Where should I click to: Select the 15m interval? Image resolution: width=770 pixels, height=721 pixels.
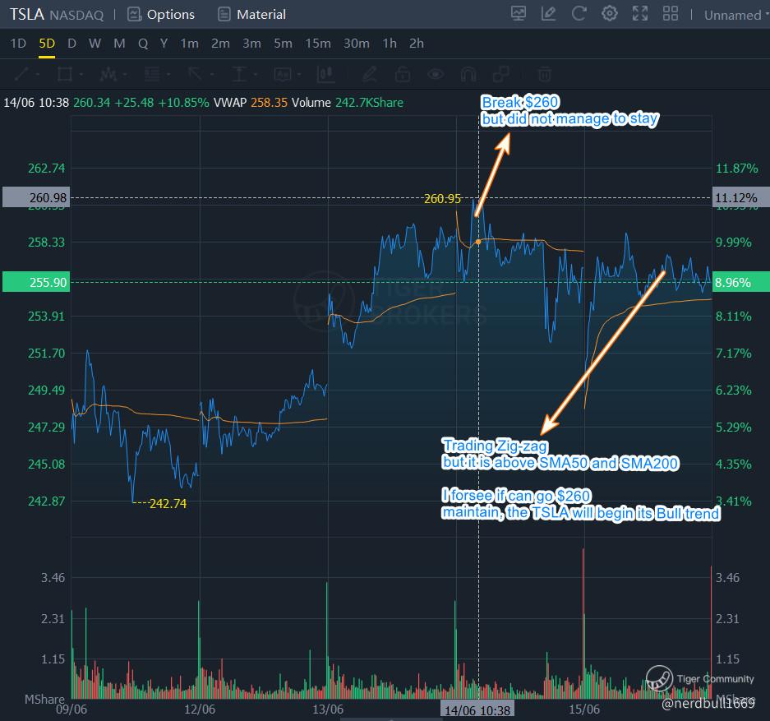318,44
